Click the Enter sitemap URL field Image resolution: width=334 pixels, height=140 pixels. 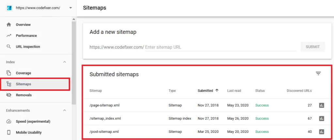click(220, 47)
